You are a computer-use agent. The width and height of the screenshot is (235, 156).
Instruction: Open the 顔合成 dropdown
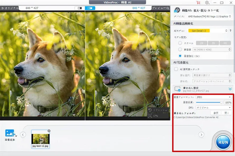tap(212, 81)
